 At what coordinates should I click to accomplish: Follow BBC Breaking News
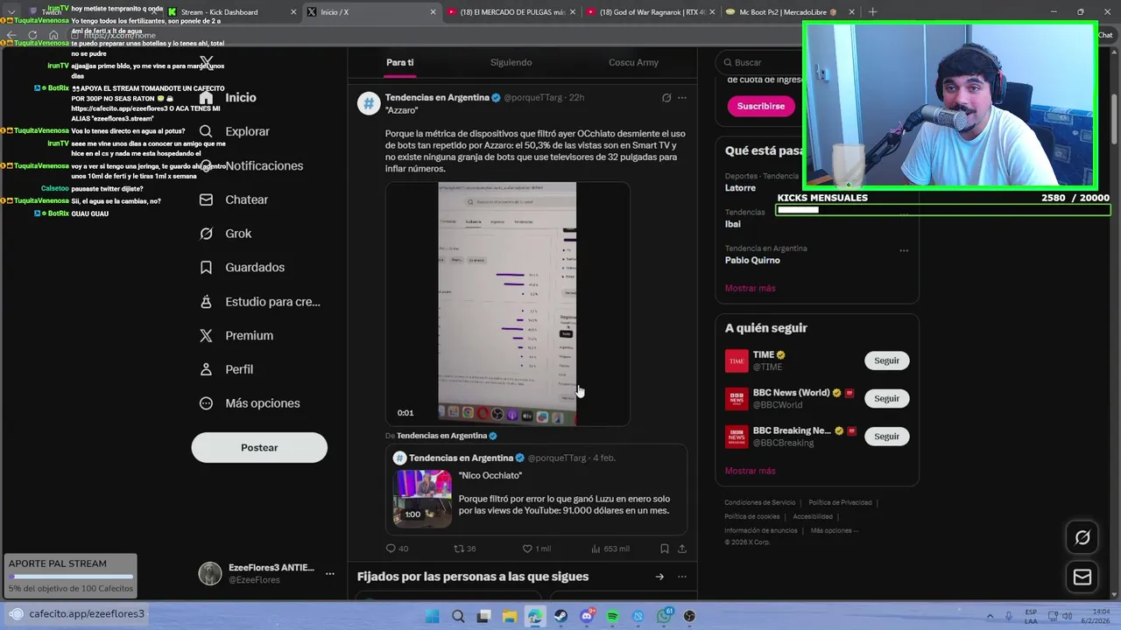886,436
